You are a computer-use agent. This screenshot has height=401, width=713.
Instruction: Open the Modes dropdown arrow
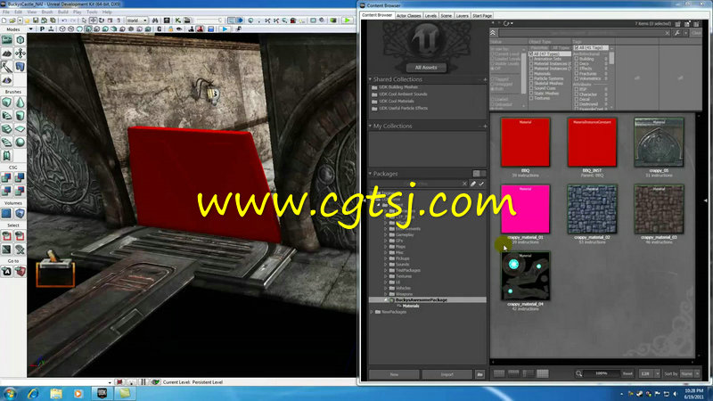tap(30, 29)
